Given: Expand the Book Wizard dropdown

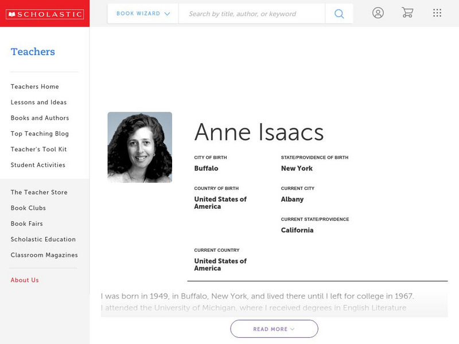Looking at the screenshot, I should [x=143, y=14].
